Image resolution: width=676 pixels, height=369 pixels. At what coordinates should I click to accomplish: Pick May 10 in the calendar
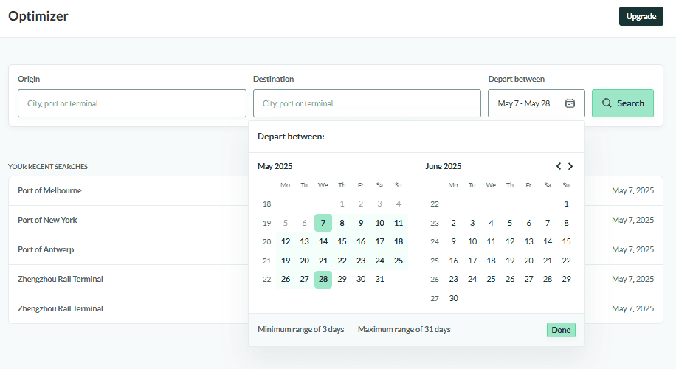[x=379, y=223]
